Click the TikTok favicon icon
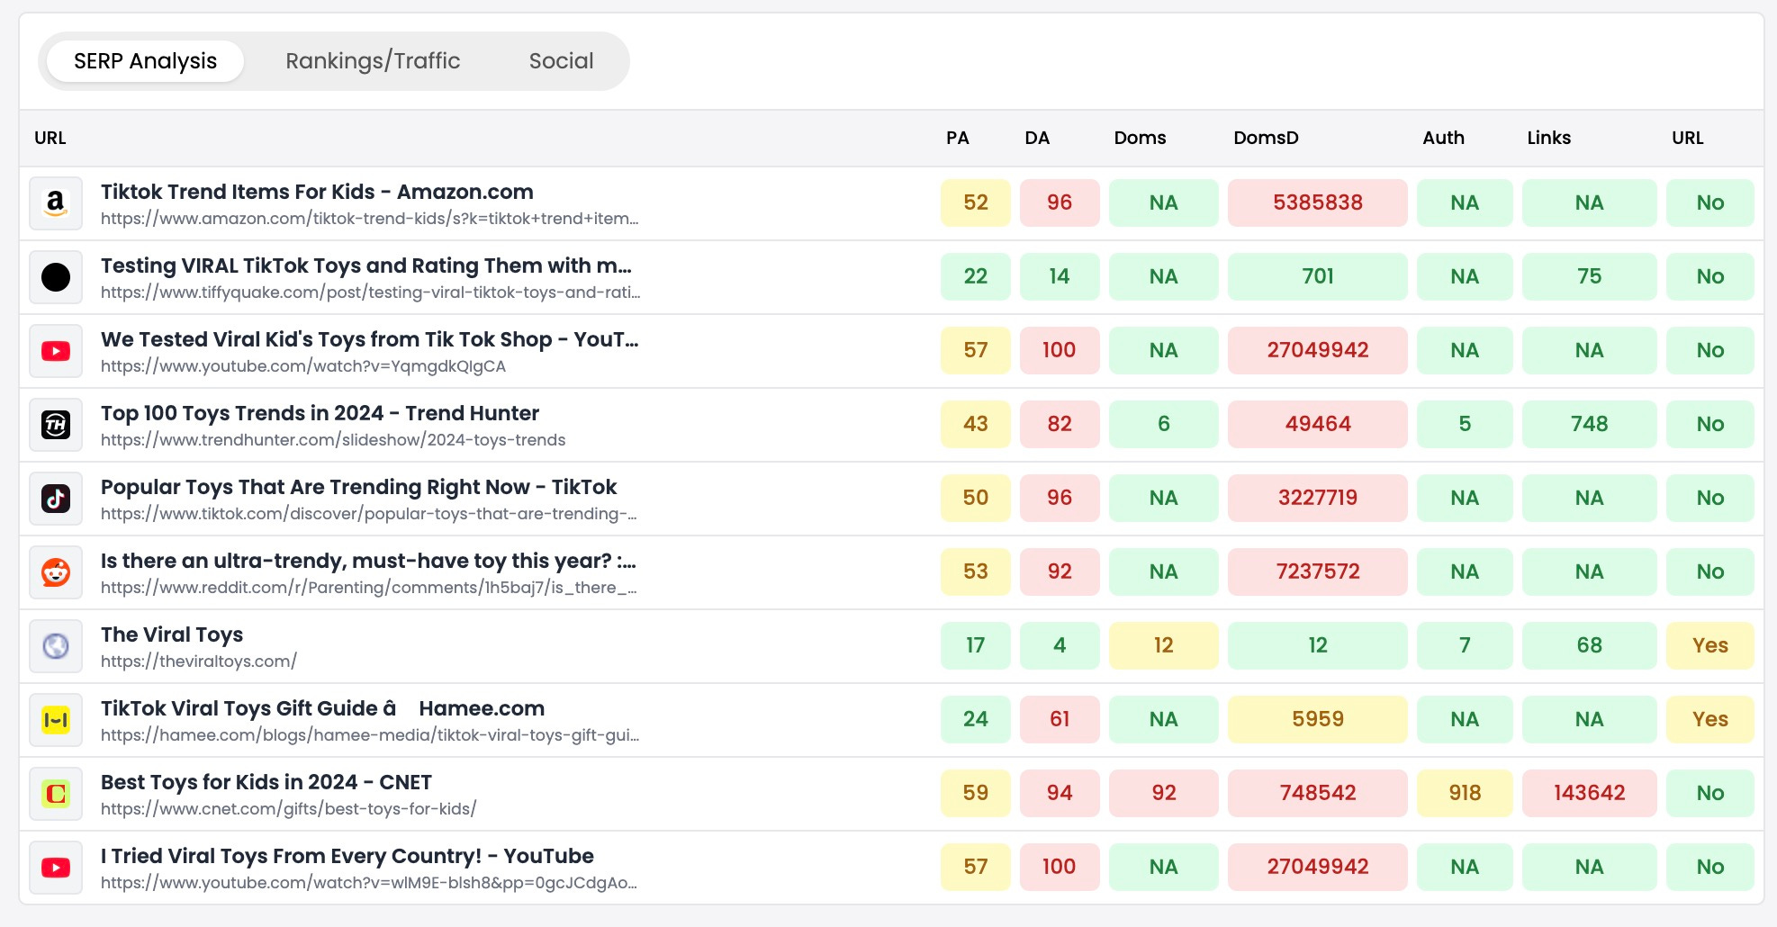The width and height of the screenshot is (1777, 927). click(x=56, y=499)
